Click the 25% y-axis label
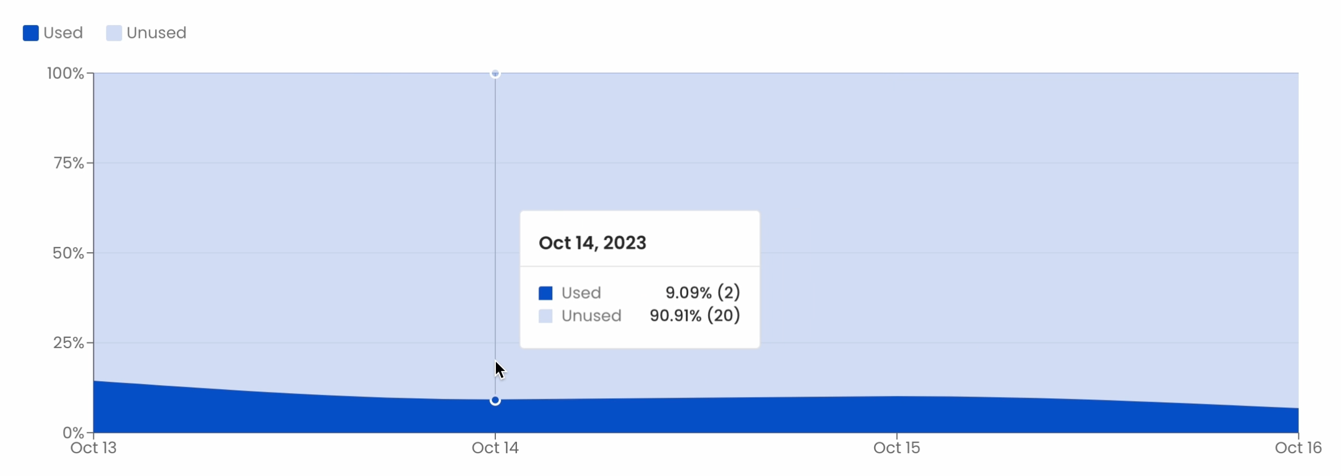The height and width of the screenshot is (476, 1341). pos(69,343)
